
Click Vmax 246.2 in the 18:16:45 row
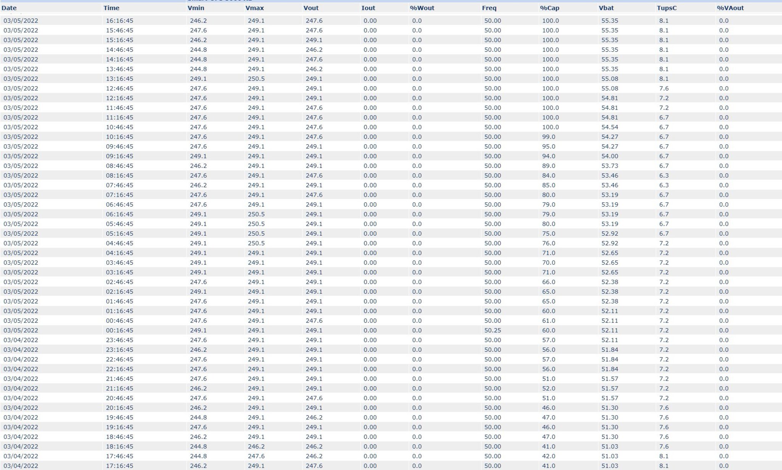(x=256, y=446)
